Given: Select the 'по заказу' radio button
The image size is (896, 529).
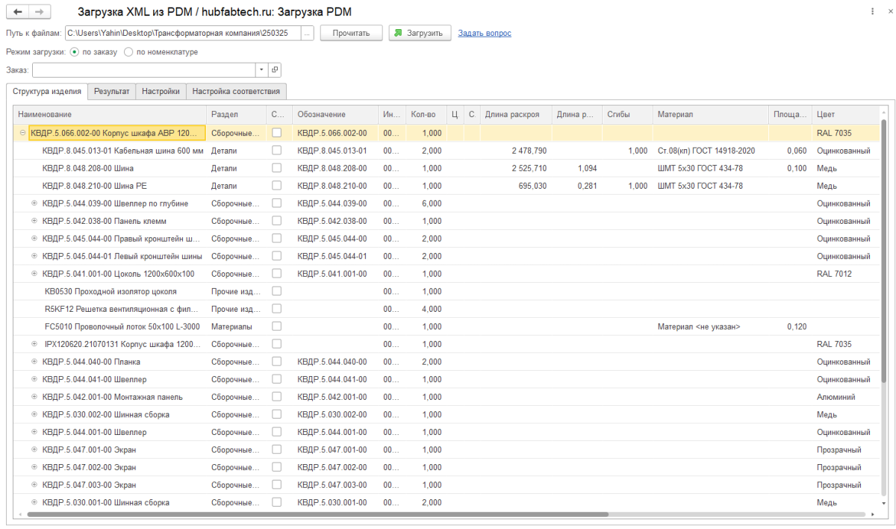Looking at the screenshot, I should click(x=75, y=52).
